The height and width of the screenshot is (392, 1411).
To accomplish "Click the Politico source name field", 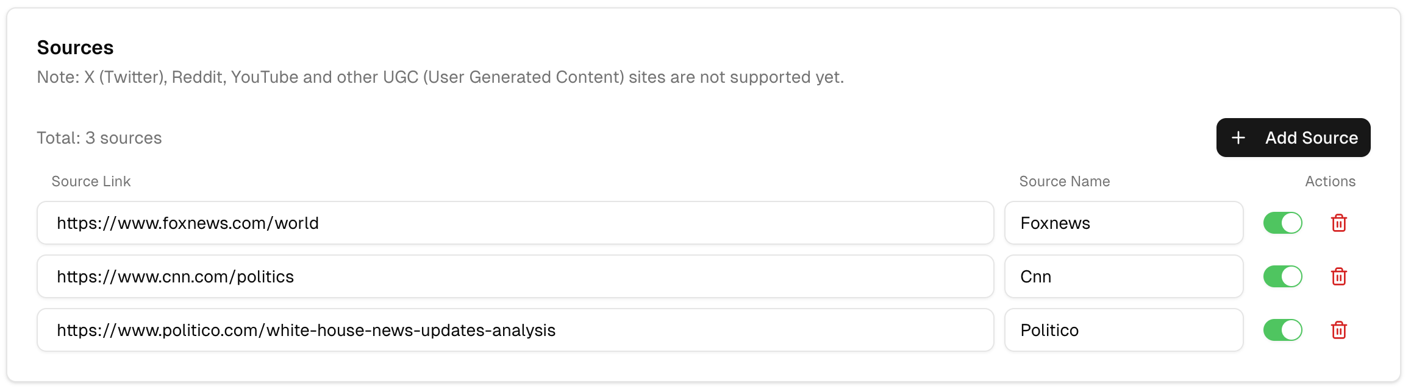I will coord(1124,330).
